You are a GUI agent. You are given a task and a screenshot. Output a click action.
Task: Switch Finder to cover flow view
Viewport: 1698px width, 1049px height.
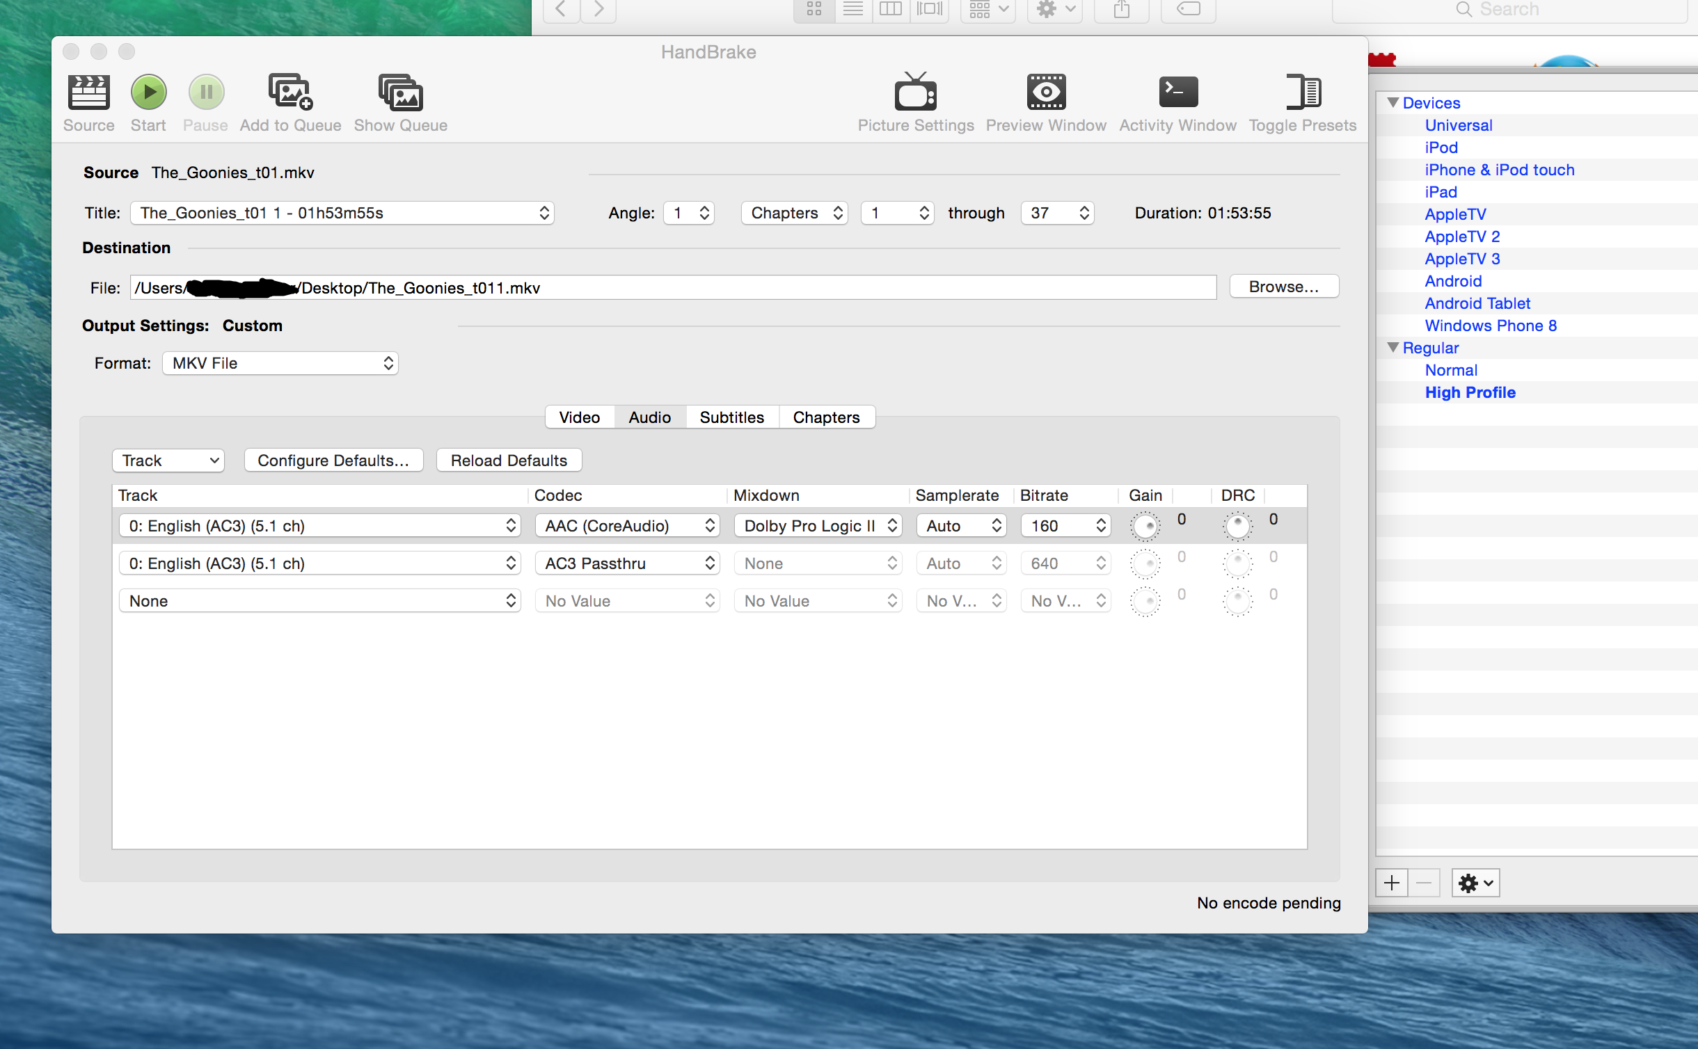[930, 10]
